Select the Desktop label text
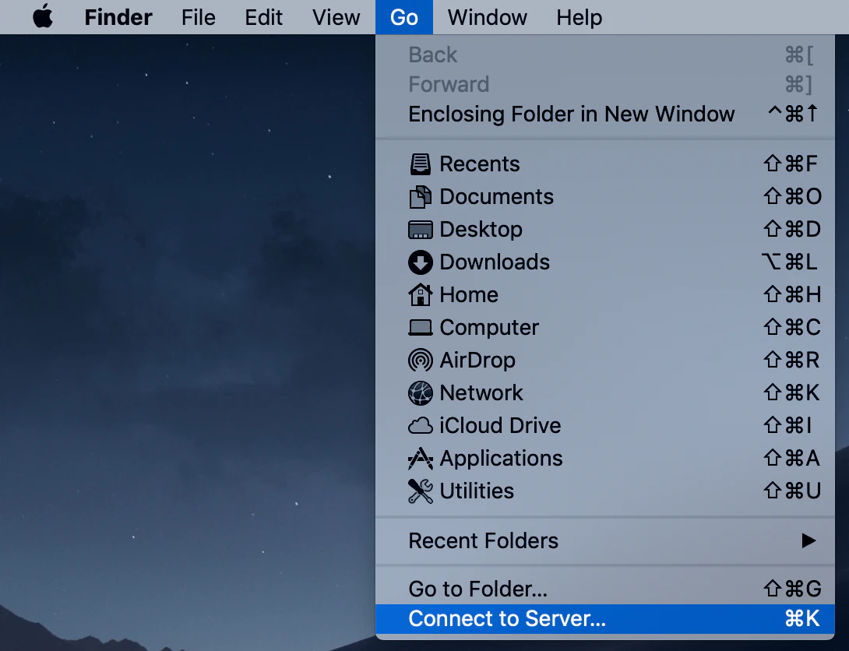This screenshot has height=651, width=849. coord(481,230)
